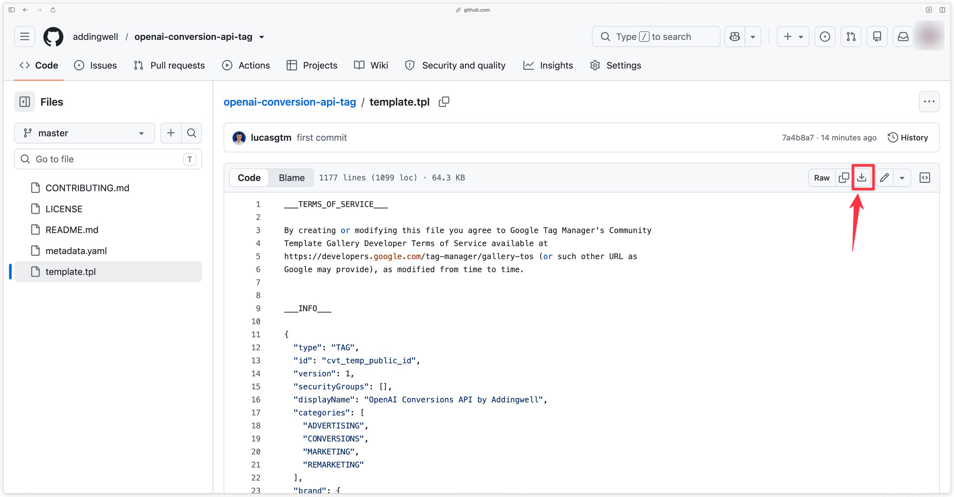Viewport: 954px width, 497px height.
Task: Copy raw file contents icon
Action: [x=844, y=178]
